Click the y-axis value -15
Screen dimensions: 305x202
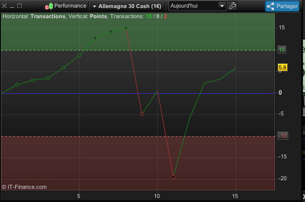283,156
